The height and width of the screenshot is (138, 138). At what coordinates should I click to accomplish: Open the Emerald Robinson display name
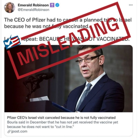coord(33,5)
